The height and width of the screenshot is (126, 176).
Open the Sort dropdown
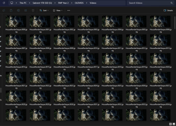click(x=44, y=10)
